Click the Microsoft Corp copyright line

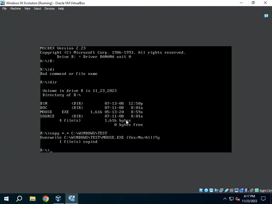113,52
